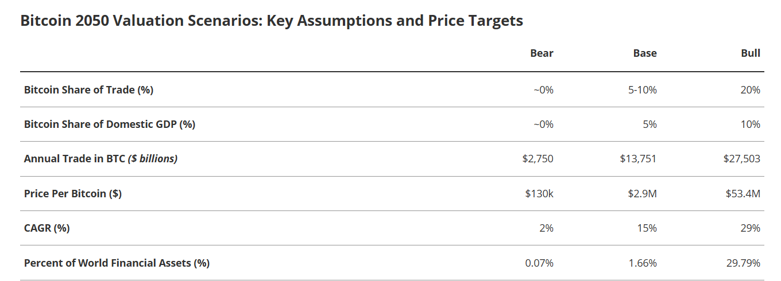Screen dimensions: 781x281
Task: Click the $13,751 base annual trade value
Action: pyautogui.click(x=638, y=159)
